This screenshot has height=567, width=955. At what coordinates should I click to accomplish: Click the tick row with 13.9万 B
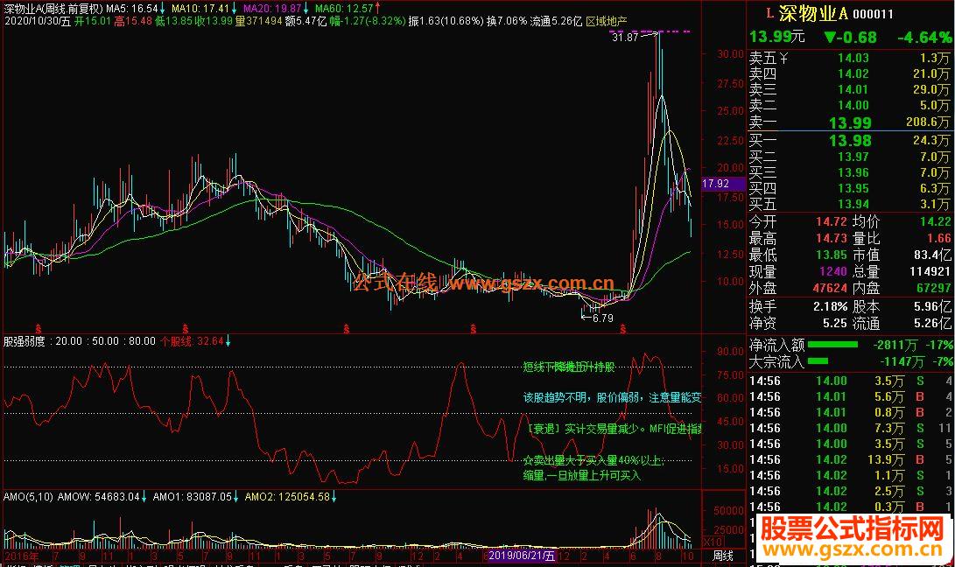[850, 460]
